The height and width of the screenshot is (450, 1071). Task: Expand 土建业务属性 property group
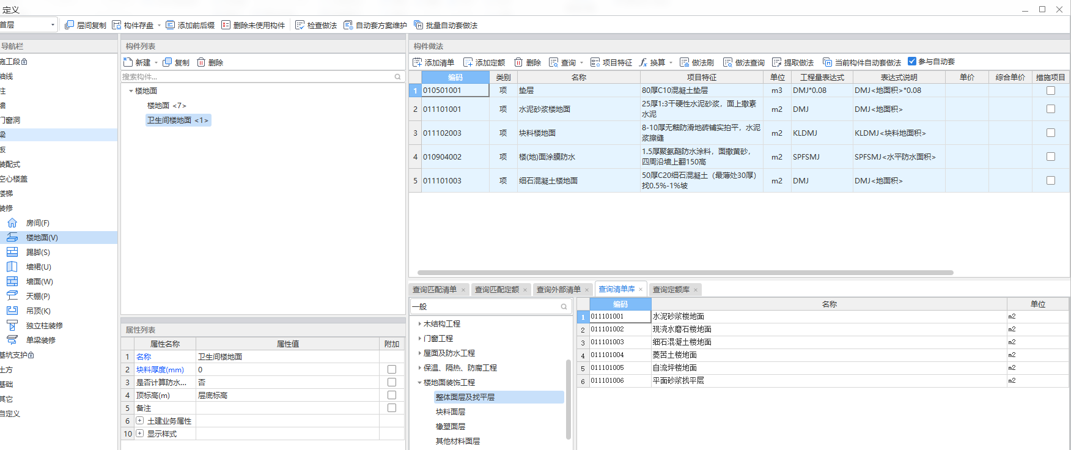click(139, 421)
